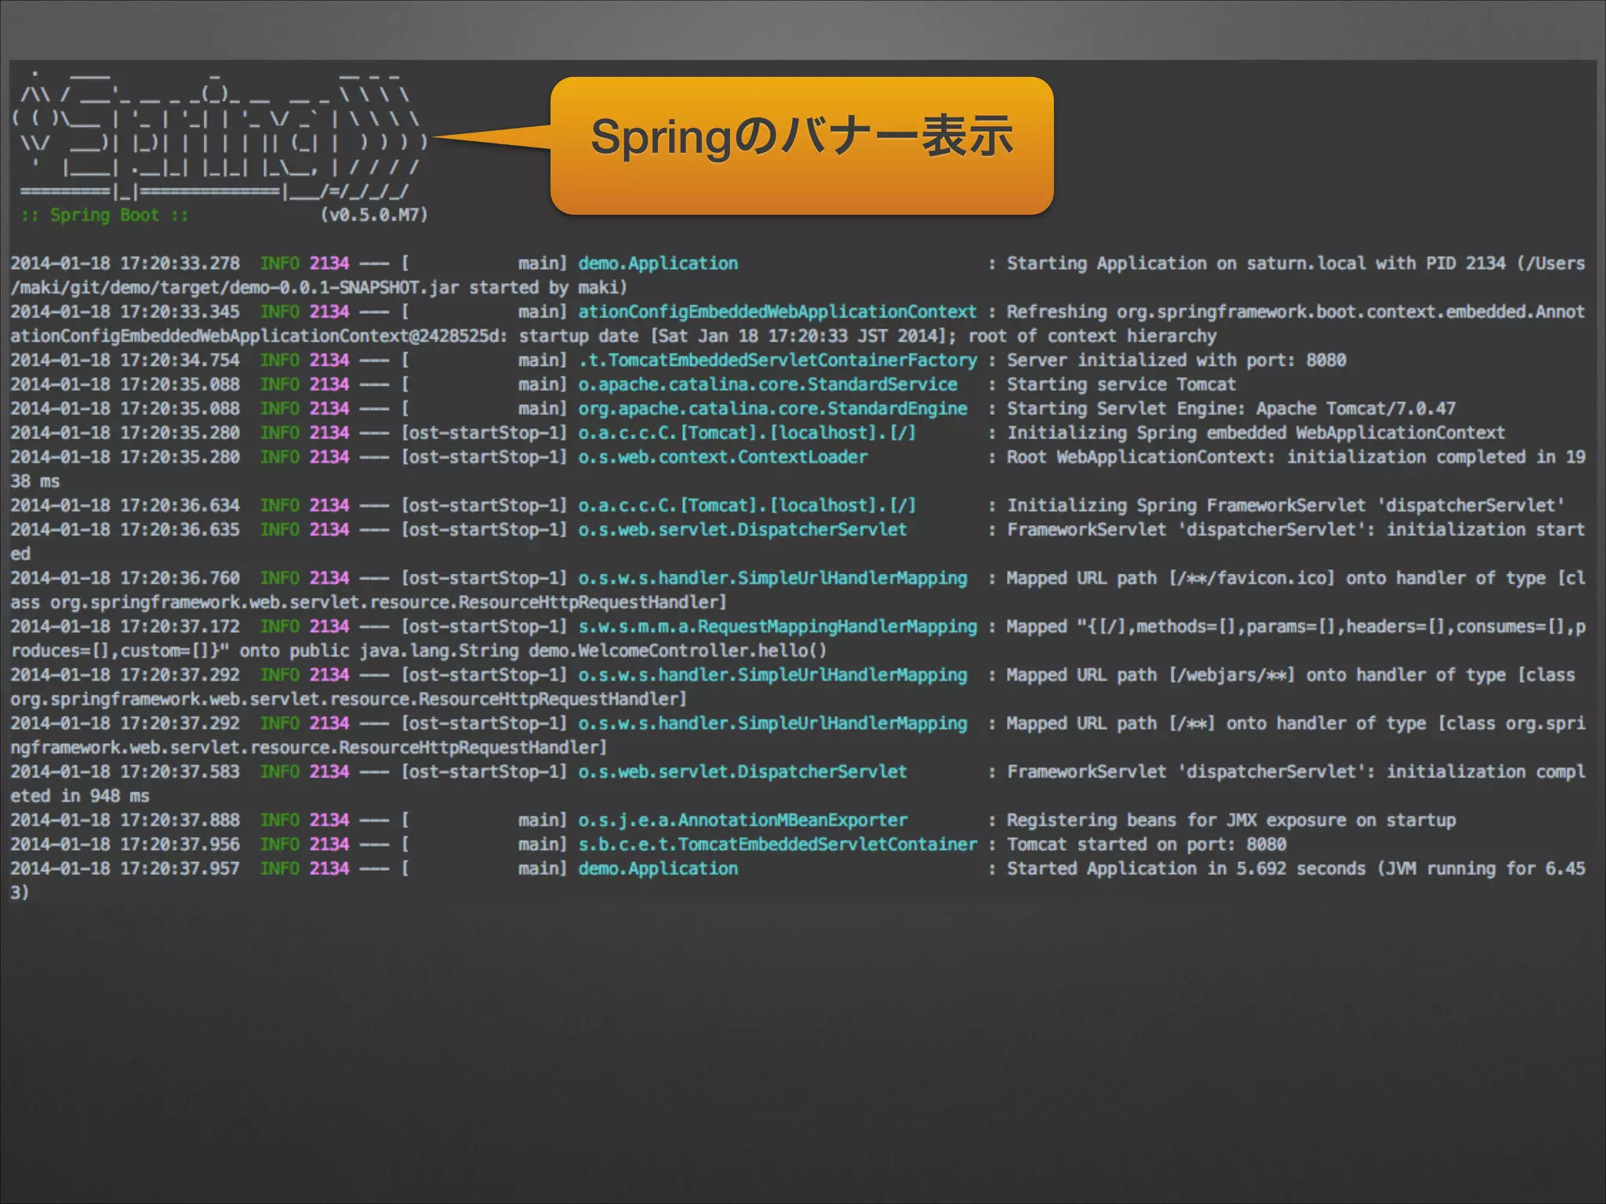
Task: Click o.s.web.servlet.DispatcherServlet on the 17:20:36.635 line
Action: click(742, 530)
